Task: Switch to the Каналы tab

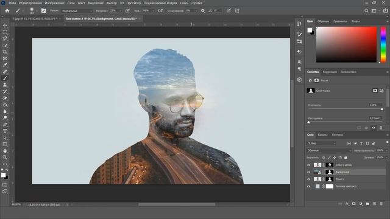Action: (322, 135)
